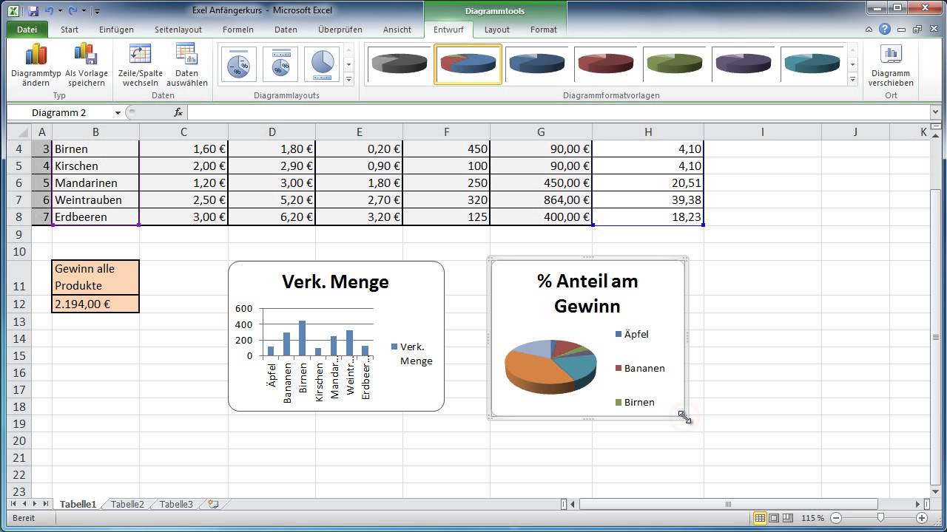Undo last action in quick access toolbar
Screen dimensions: 947x532
pyautogui.click(x=49, y=10)
